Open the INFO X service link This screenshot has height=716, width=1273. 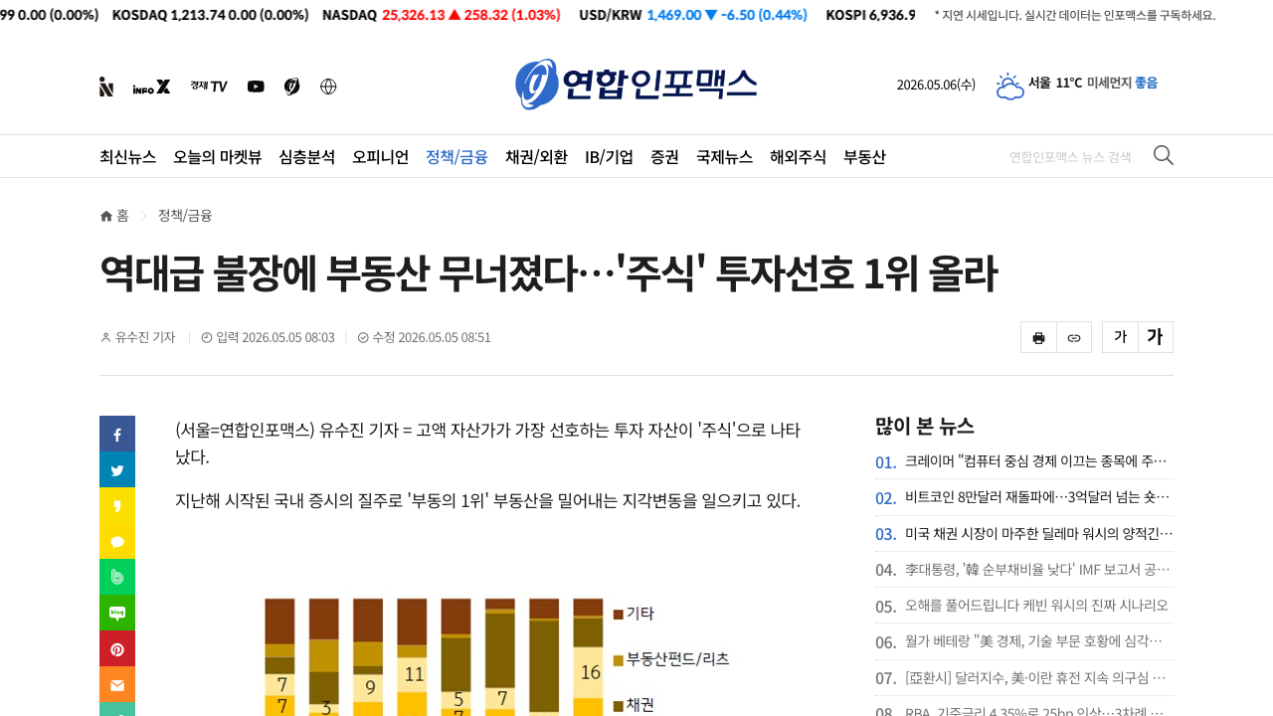pos(151,87)
